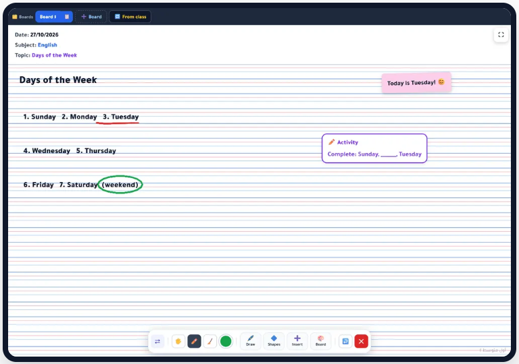Click the subject value English
The width and height of the screenshot is (519, 364).
pyautogui.click(x=47, y=45)
